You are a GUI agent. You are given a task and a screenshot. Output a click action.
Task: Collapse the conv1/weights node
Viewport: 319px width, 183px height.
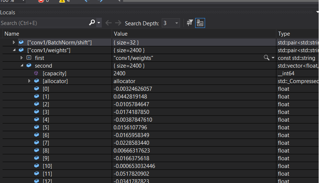click(x=14, y=50)
